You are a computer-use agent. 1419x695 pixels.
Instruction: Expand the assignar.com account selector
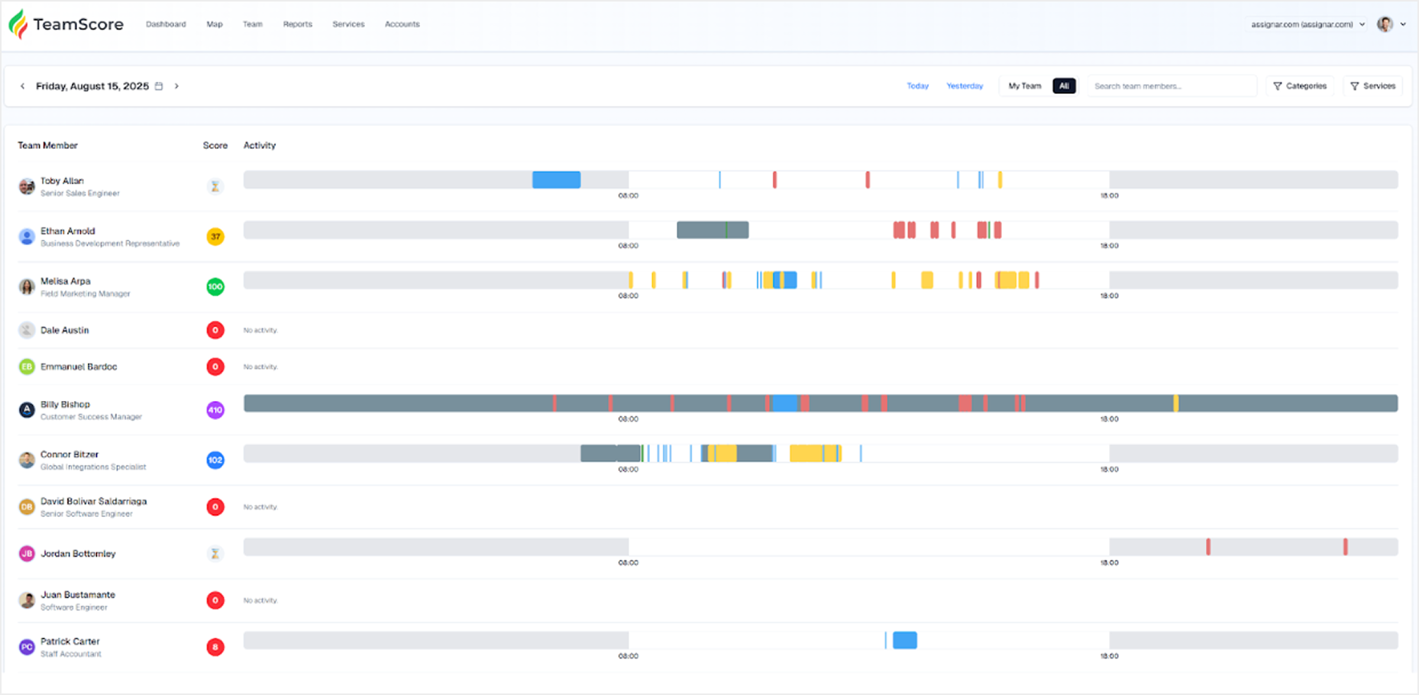tap(1307, 24)
